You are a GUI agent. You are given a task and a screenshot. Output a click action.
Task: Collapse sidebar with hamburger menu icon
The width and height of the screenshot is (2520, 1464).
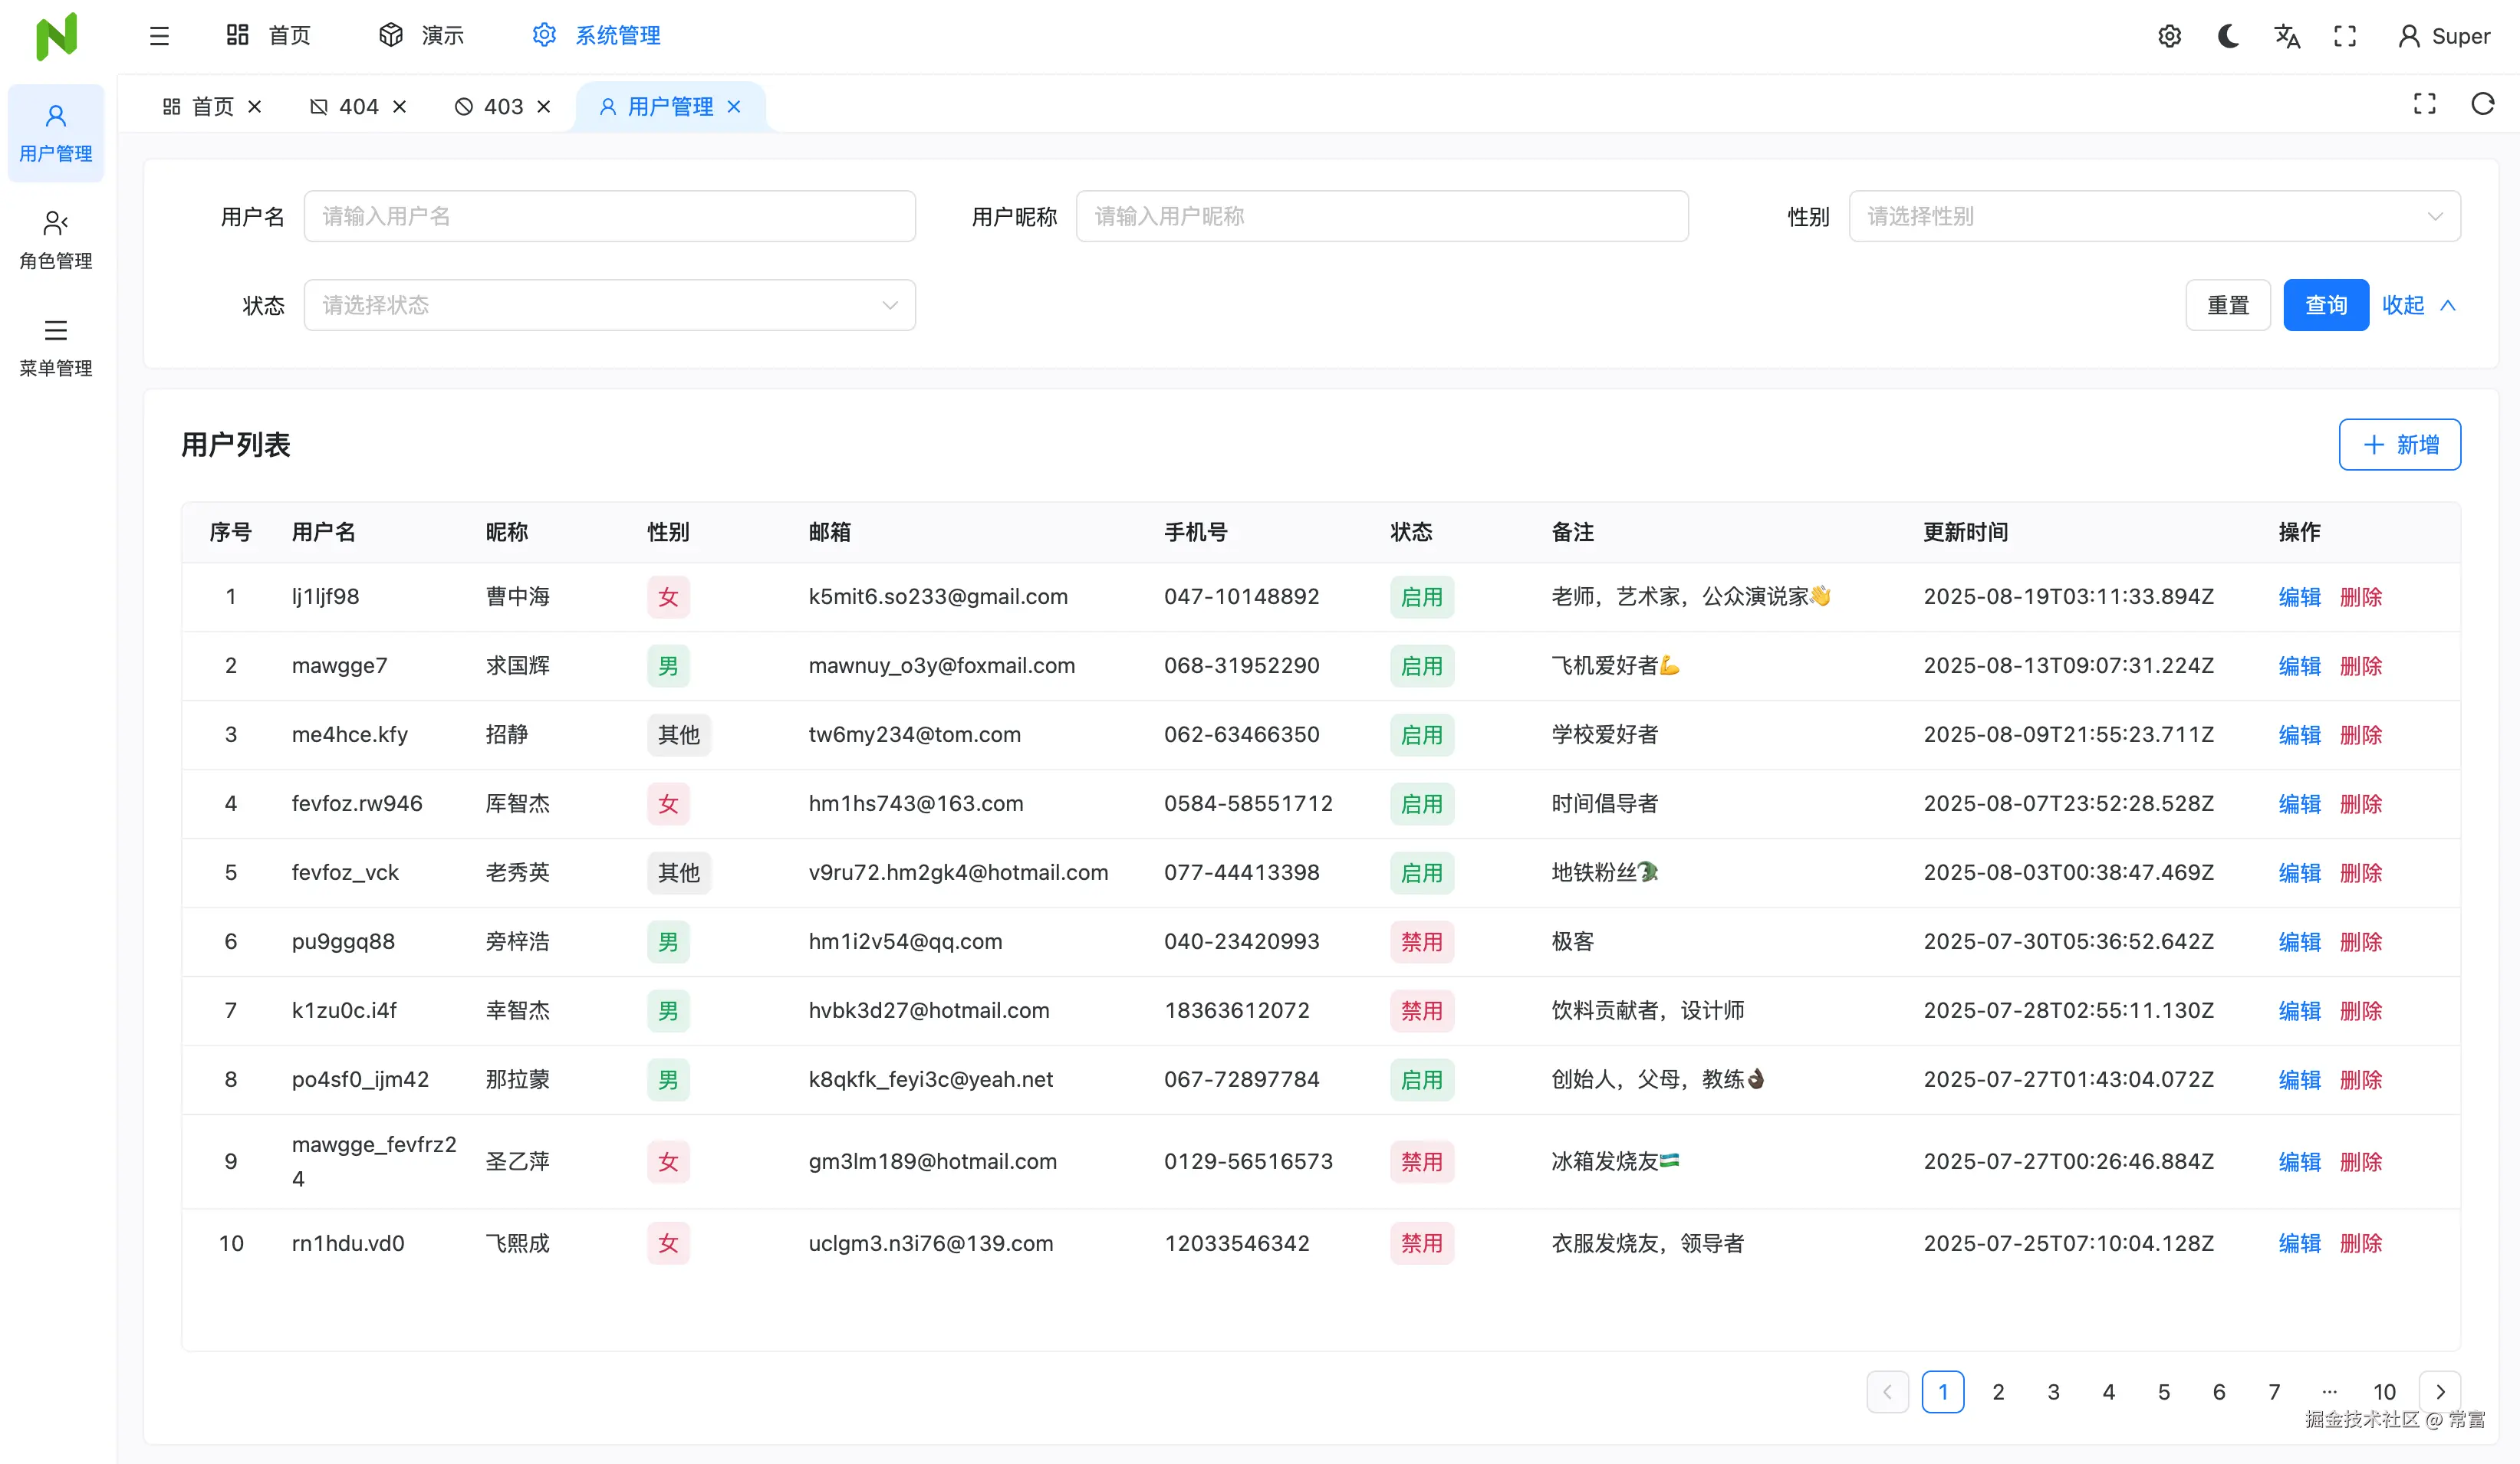point(159,36)
